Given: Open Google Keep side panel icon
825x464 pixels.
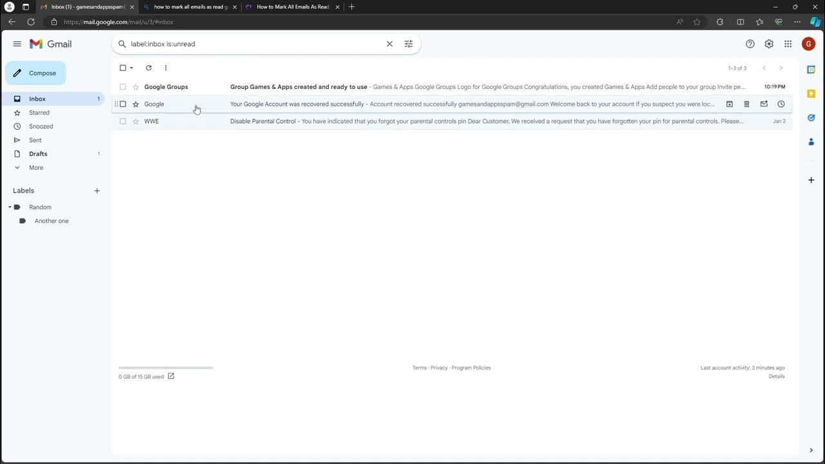Looking at the screenshot, I should click(x=811, y=93).
